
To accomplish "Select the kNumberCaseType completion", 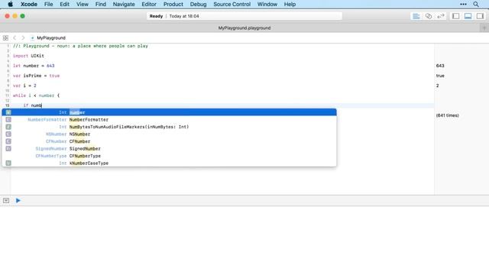I will click(x=170, y=163).
